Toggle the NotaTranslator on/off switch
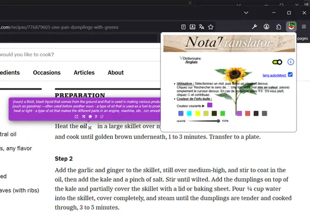Screen dimensions: 310x222 click(277, 62)
